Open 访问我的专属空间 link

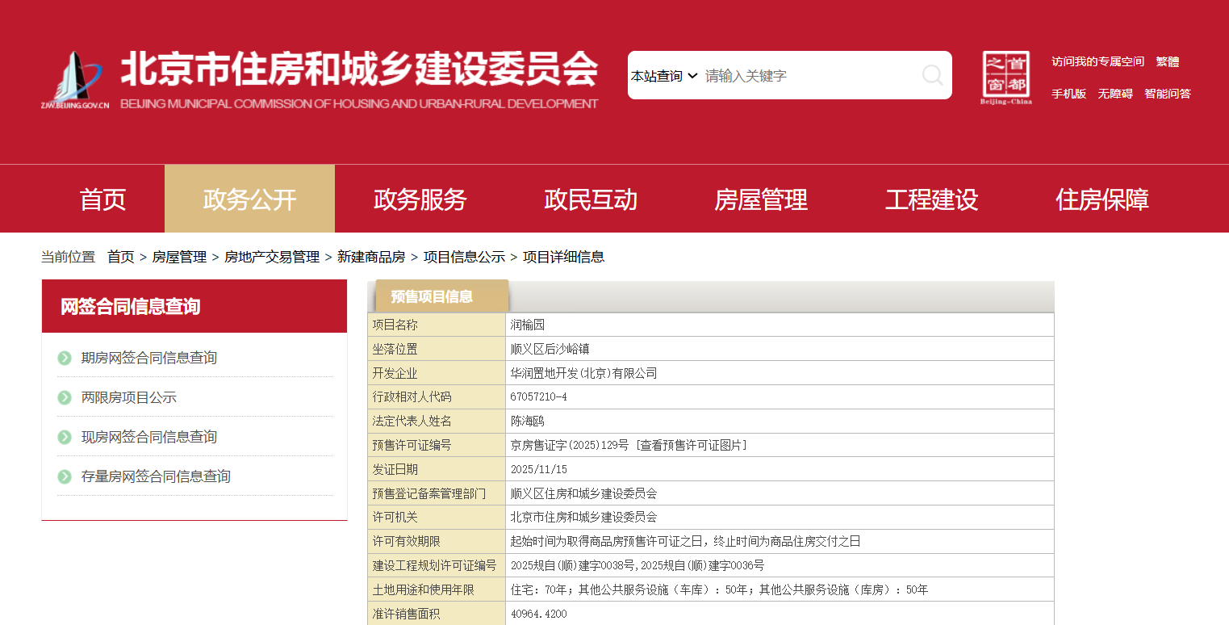1097,61
